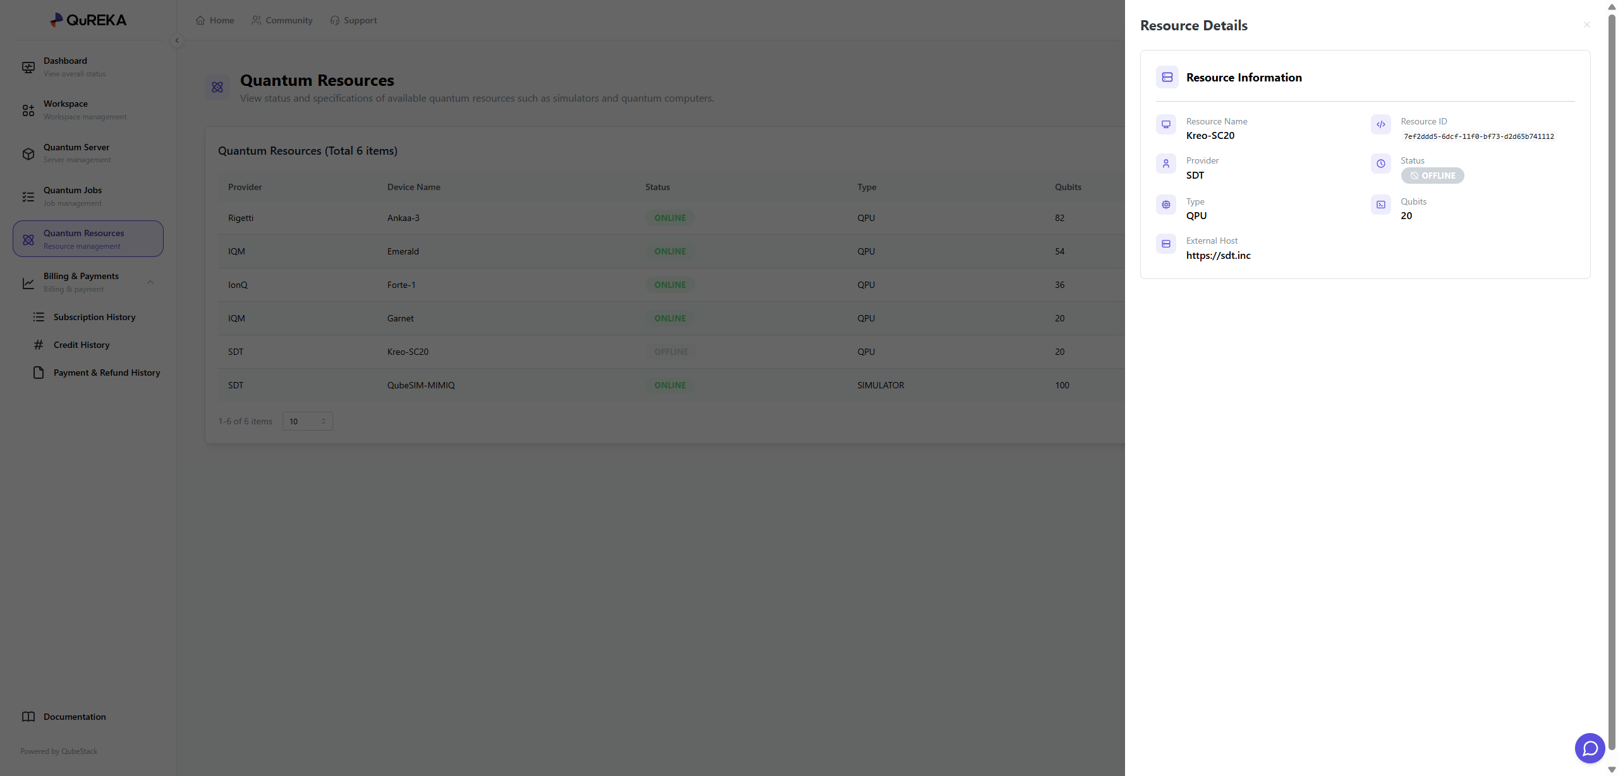
Task: Open Subscription History in the sidebar
Action: tap(94, 317)
